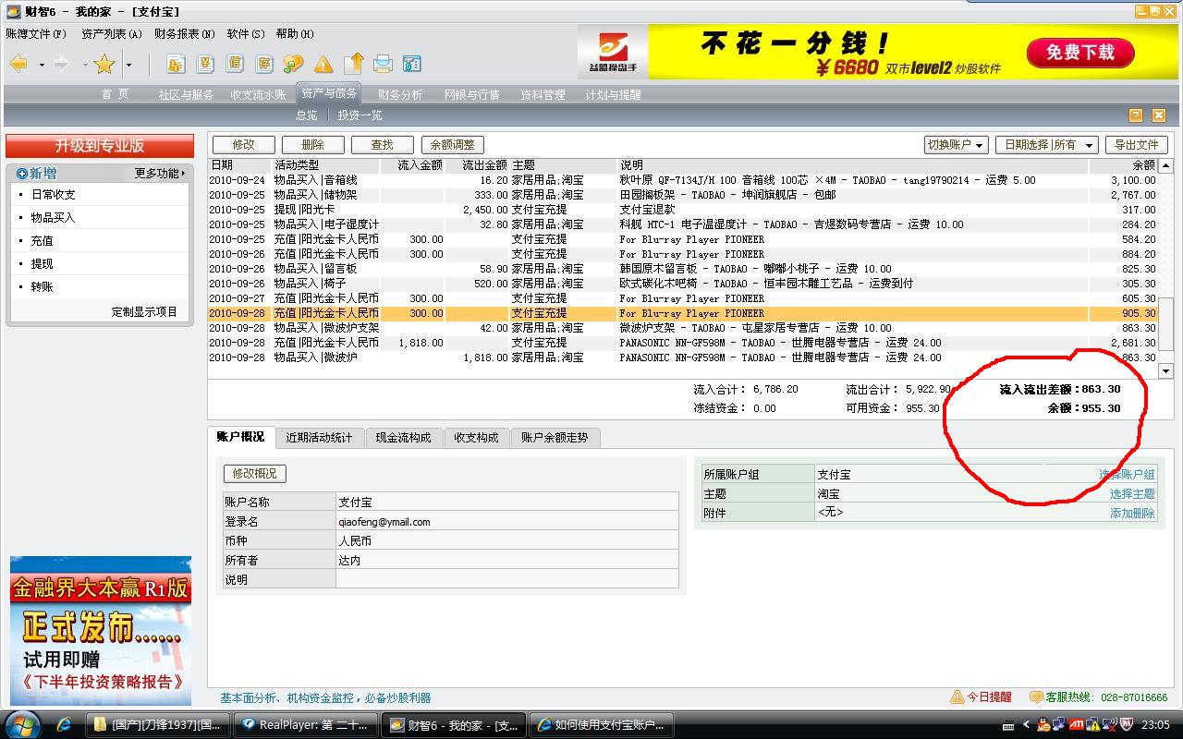Open the 帮助(H) menu
1183x739 pixels.
pos(295,34)
